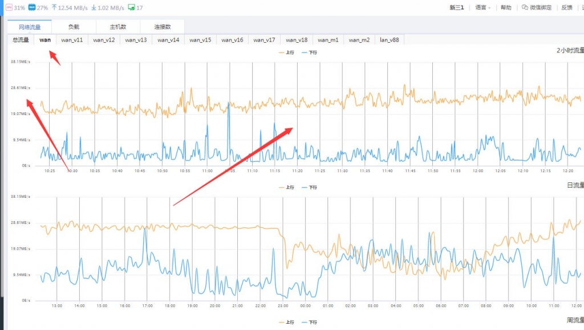Toggle 上行 series in 2-hour chart legend

pos(286,52)
